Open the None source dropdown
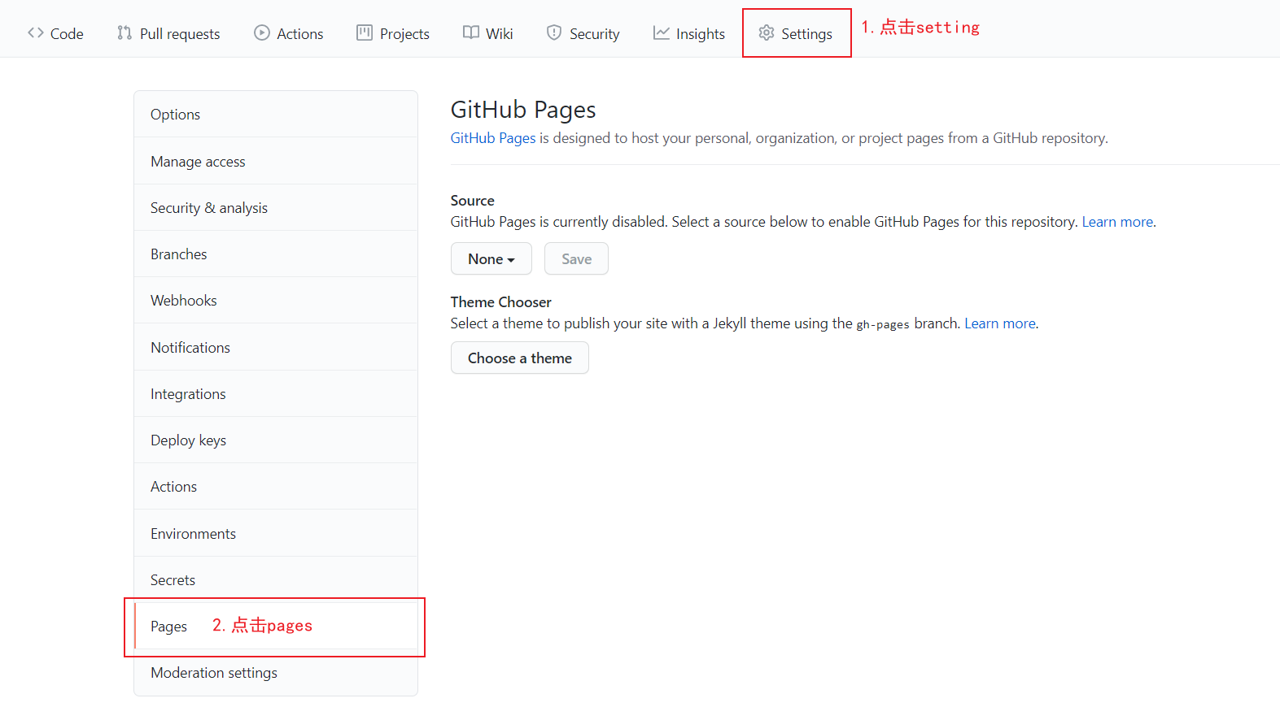The height and width of the screenshot is (707, 1280). click(491, 258)
